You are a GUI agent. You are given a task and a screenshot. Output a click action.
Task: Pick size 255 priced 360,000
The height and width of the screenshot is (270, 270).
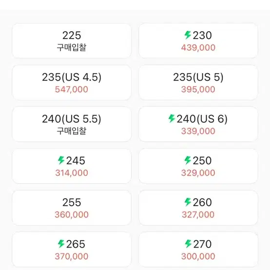point(72,208)
